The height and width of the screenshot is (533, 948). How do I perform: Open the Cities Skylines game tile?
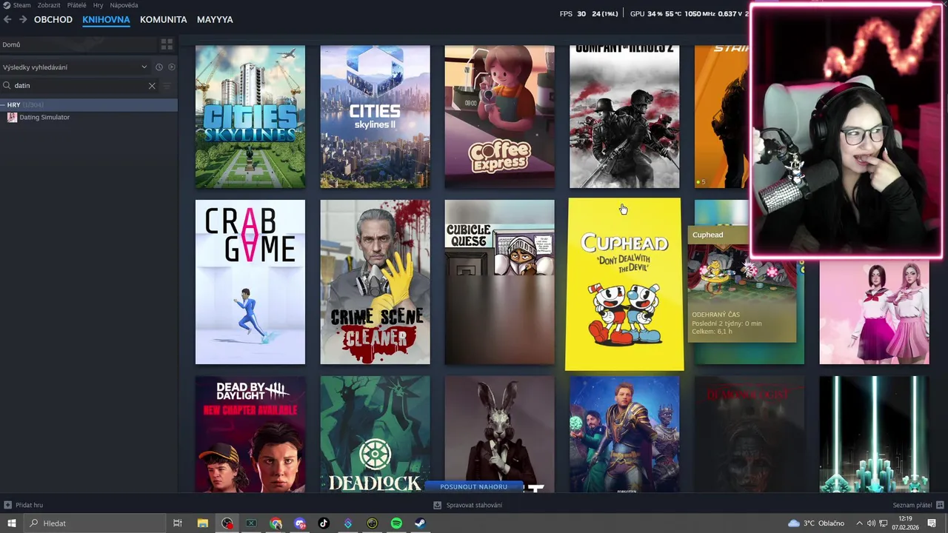coord(250,116)
